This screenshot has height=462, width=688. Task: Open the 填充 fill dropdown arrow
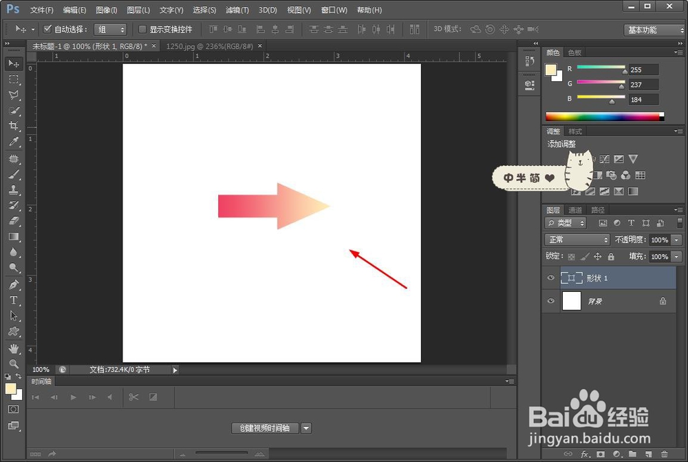coord(677,256)
